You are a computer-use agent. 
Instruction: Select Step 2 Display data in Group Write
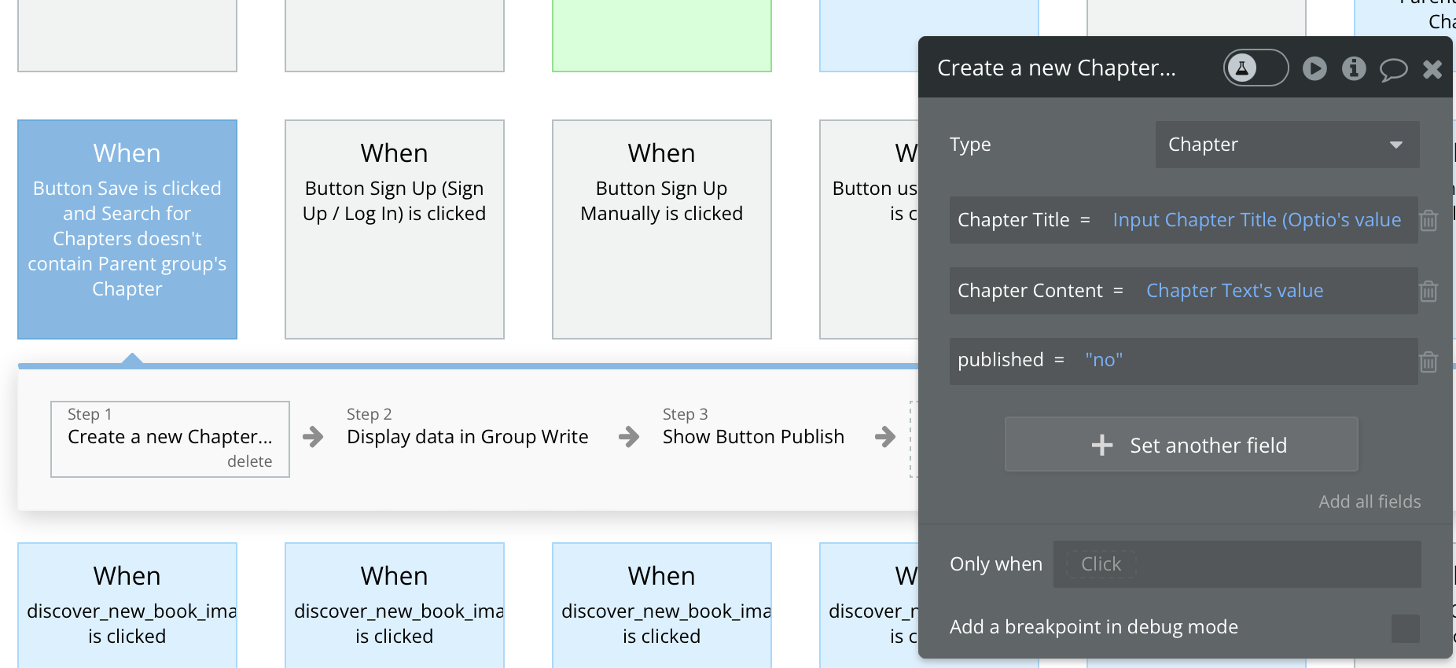point(467,436)
